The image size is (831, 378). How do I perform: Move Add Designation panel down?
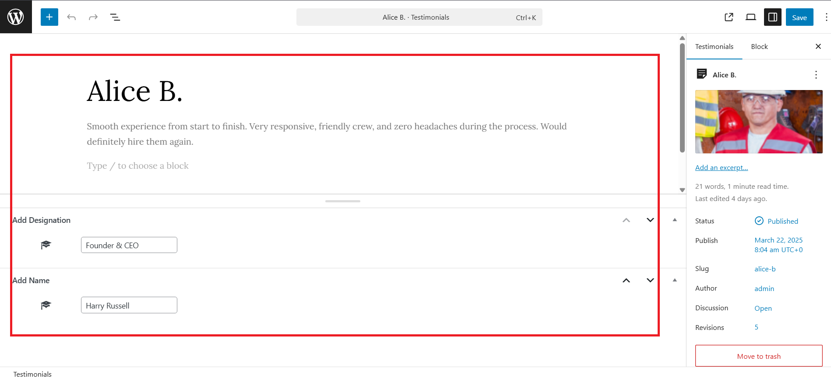650,220
